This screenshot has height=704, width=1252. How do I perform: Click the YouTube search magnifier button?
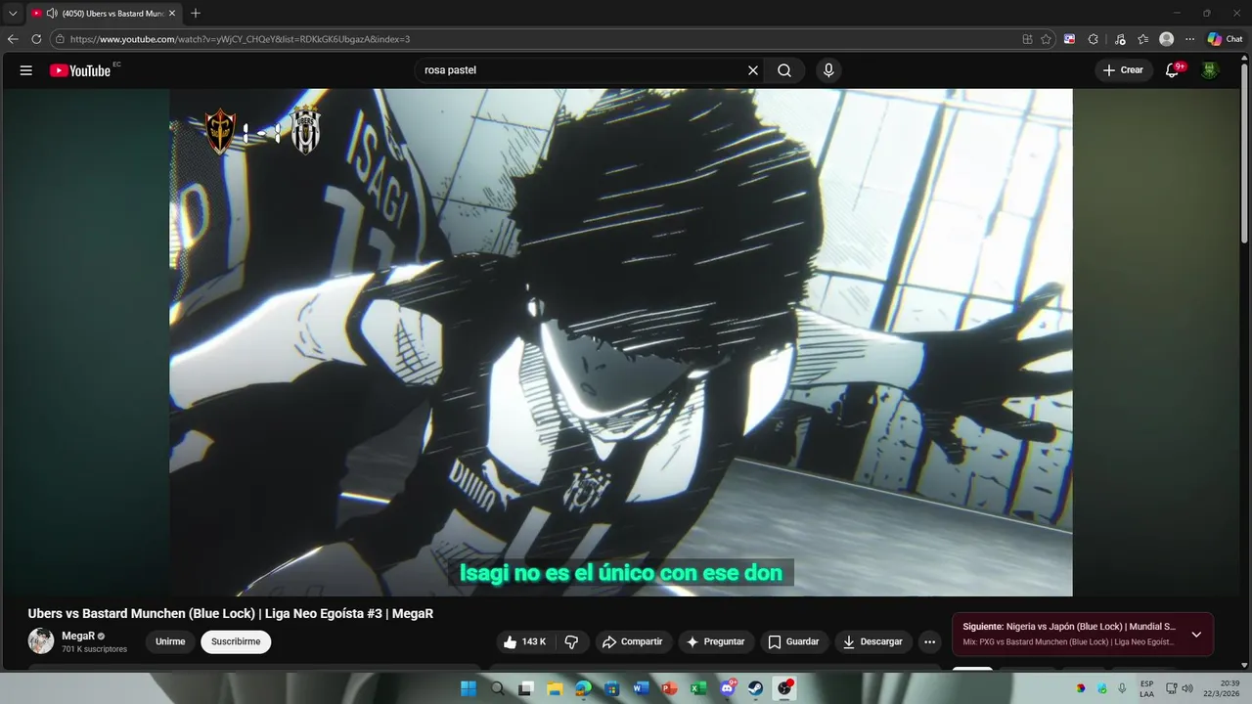click(x=784, y=70)
